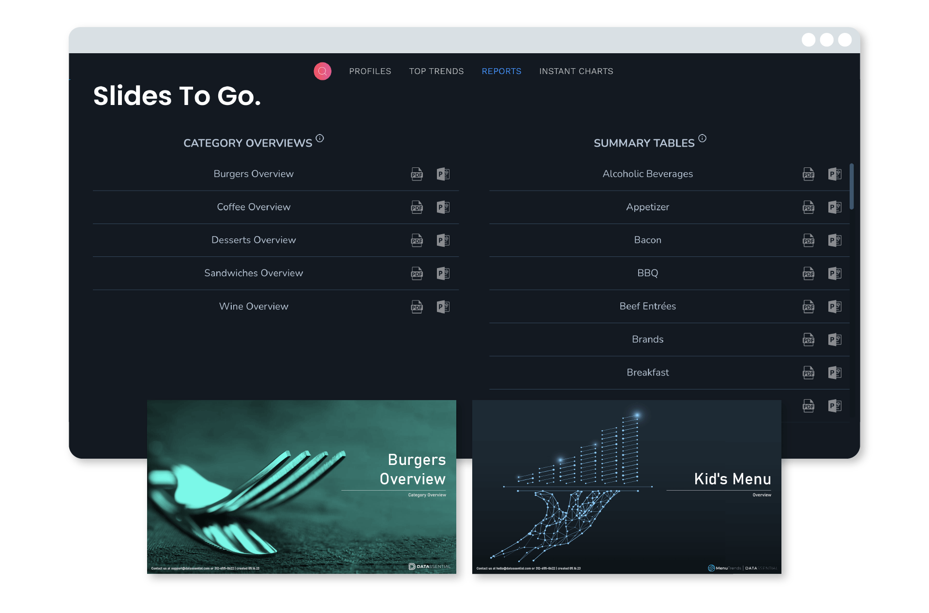
Task: Download BBQ summary table PDF
Action: point(808,273)
